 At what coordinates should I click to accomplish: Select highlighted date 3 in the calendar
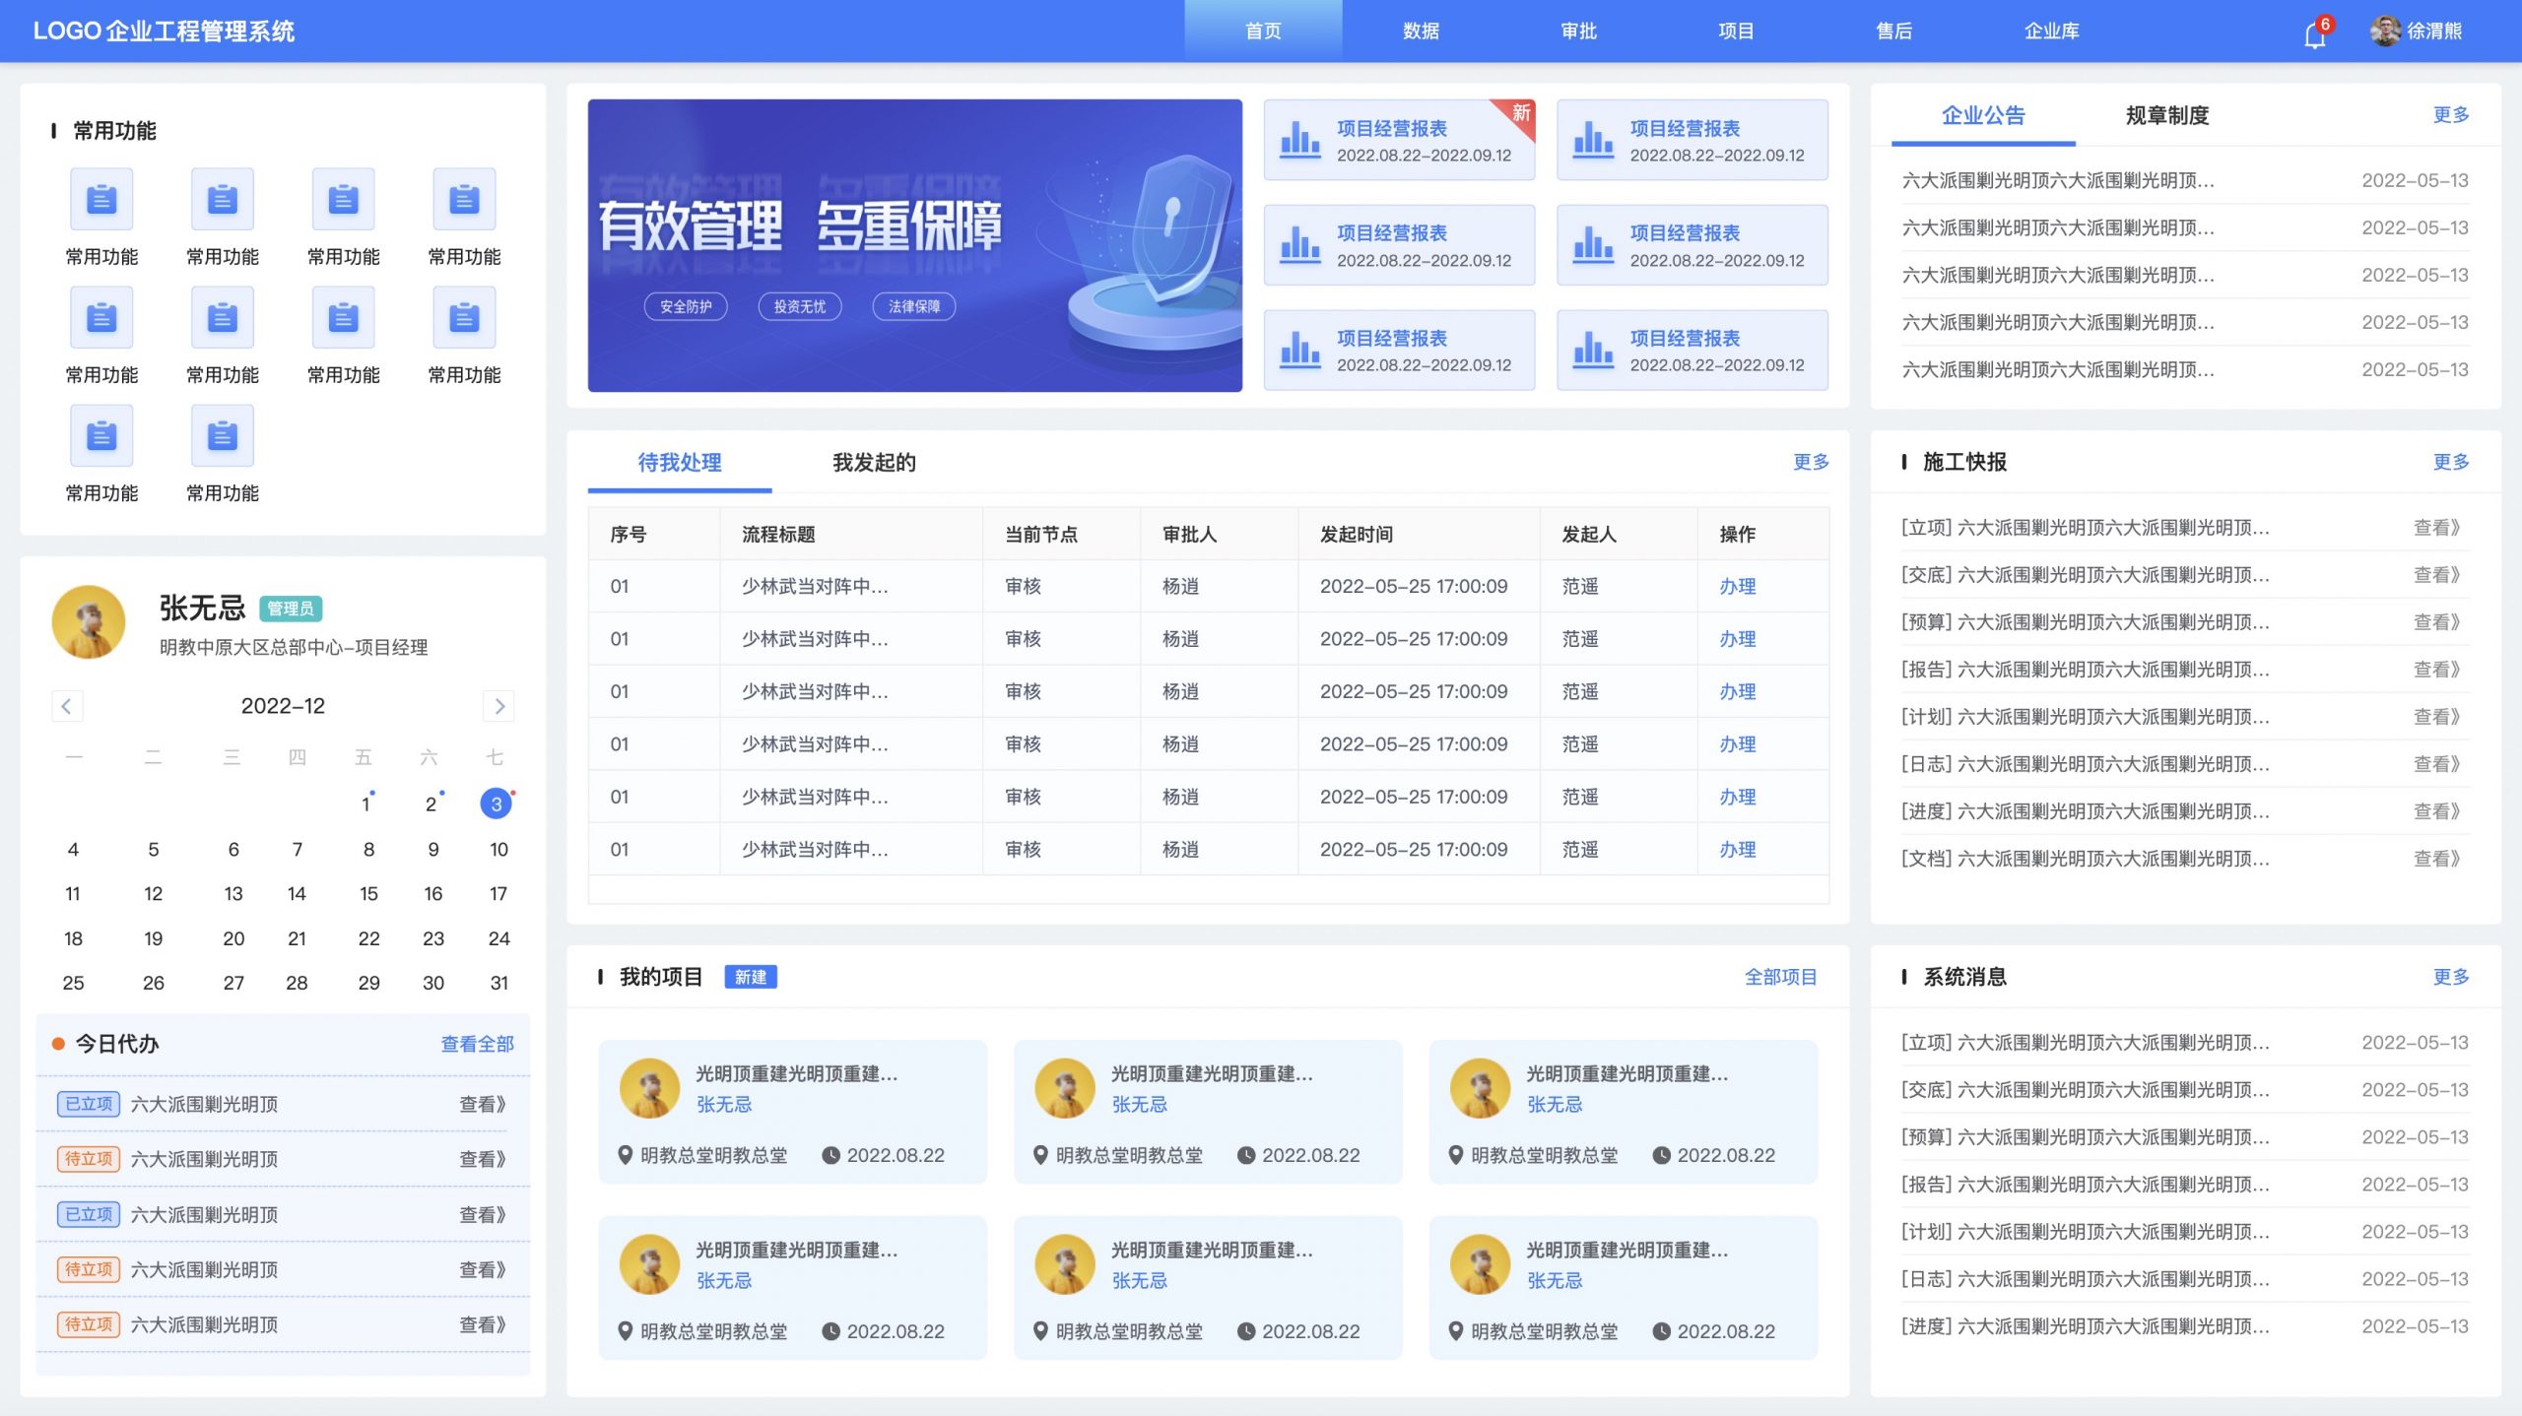click(497, 805)
